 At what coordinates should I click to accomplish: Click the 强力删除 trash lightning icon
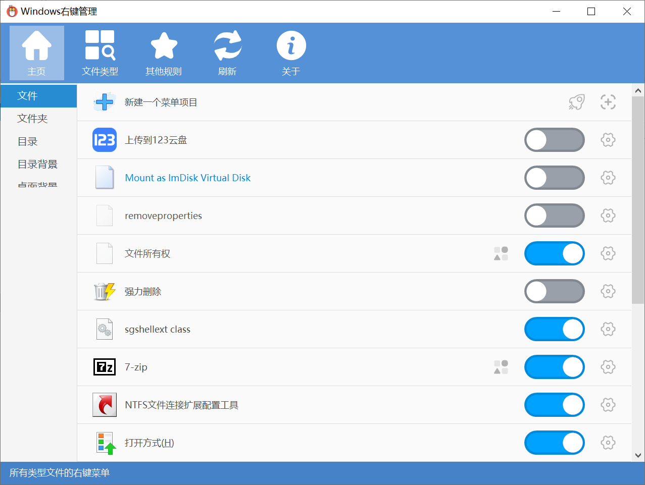(x=105, y=291)
